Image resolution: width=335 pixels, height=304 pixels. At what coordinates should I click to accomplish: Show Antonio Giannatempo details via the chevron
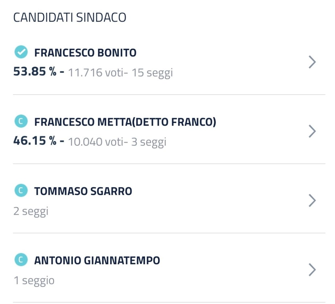(x=312, y=270)
